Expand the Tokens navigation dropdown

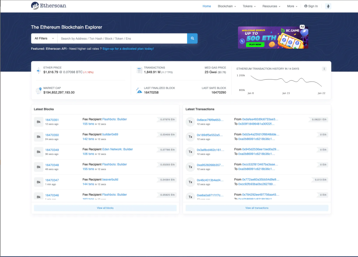(x=249, y=6)
